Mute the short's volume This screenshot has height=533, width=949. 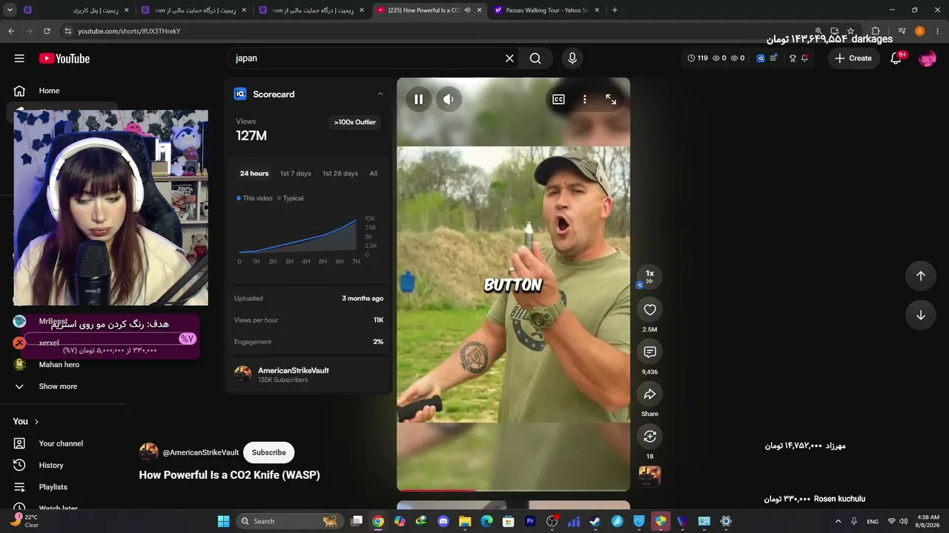449,99
